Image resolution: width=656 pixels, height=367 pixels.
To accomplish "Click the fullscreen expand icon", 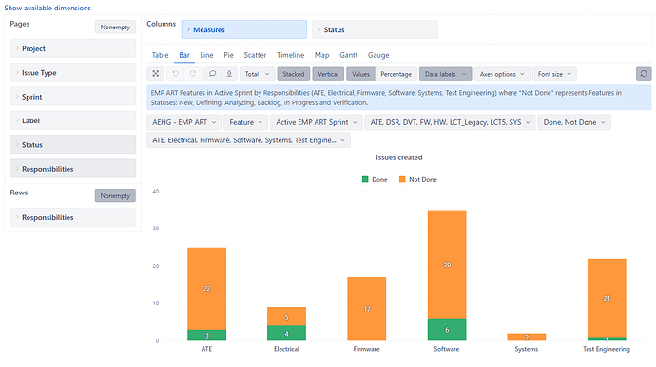I will coord(156,74).
